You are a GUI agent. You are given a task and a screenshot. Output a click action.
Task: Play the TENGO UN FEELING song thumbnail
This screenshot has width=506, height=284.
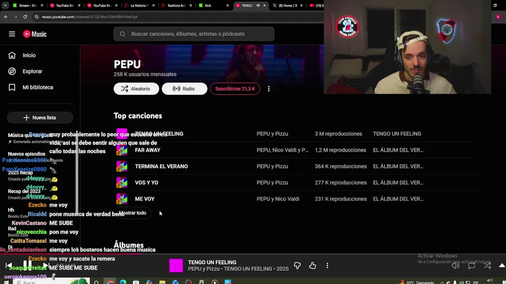coord(122,134)
